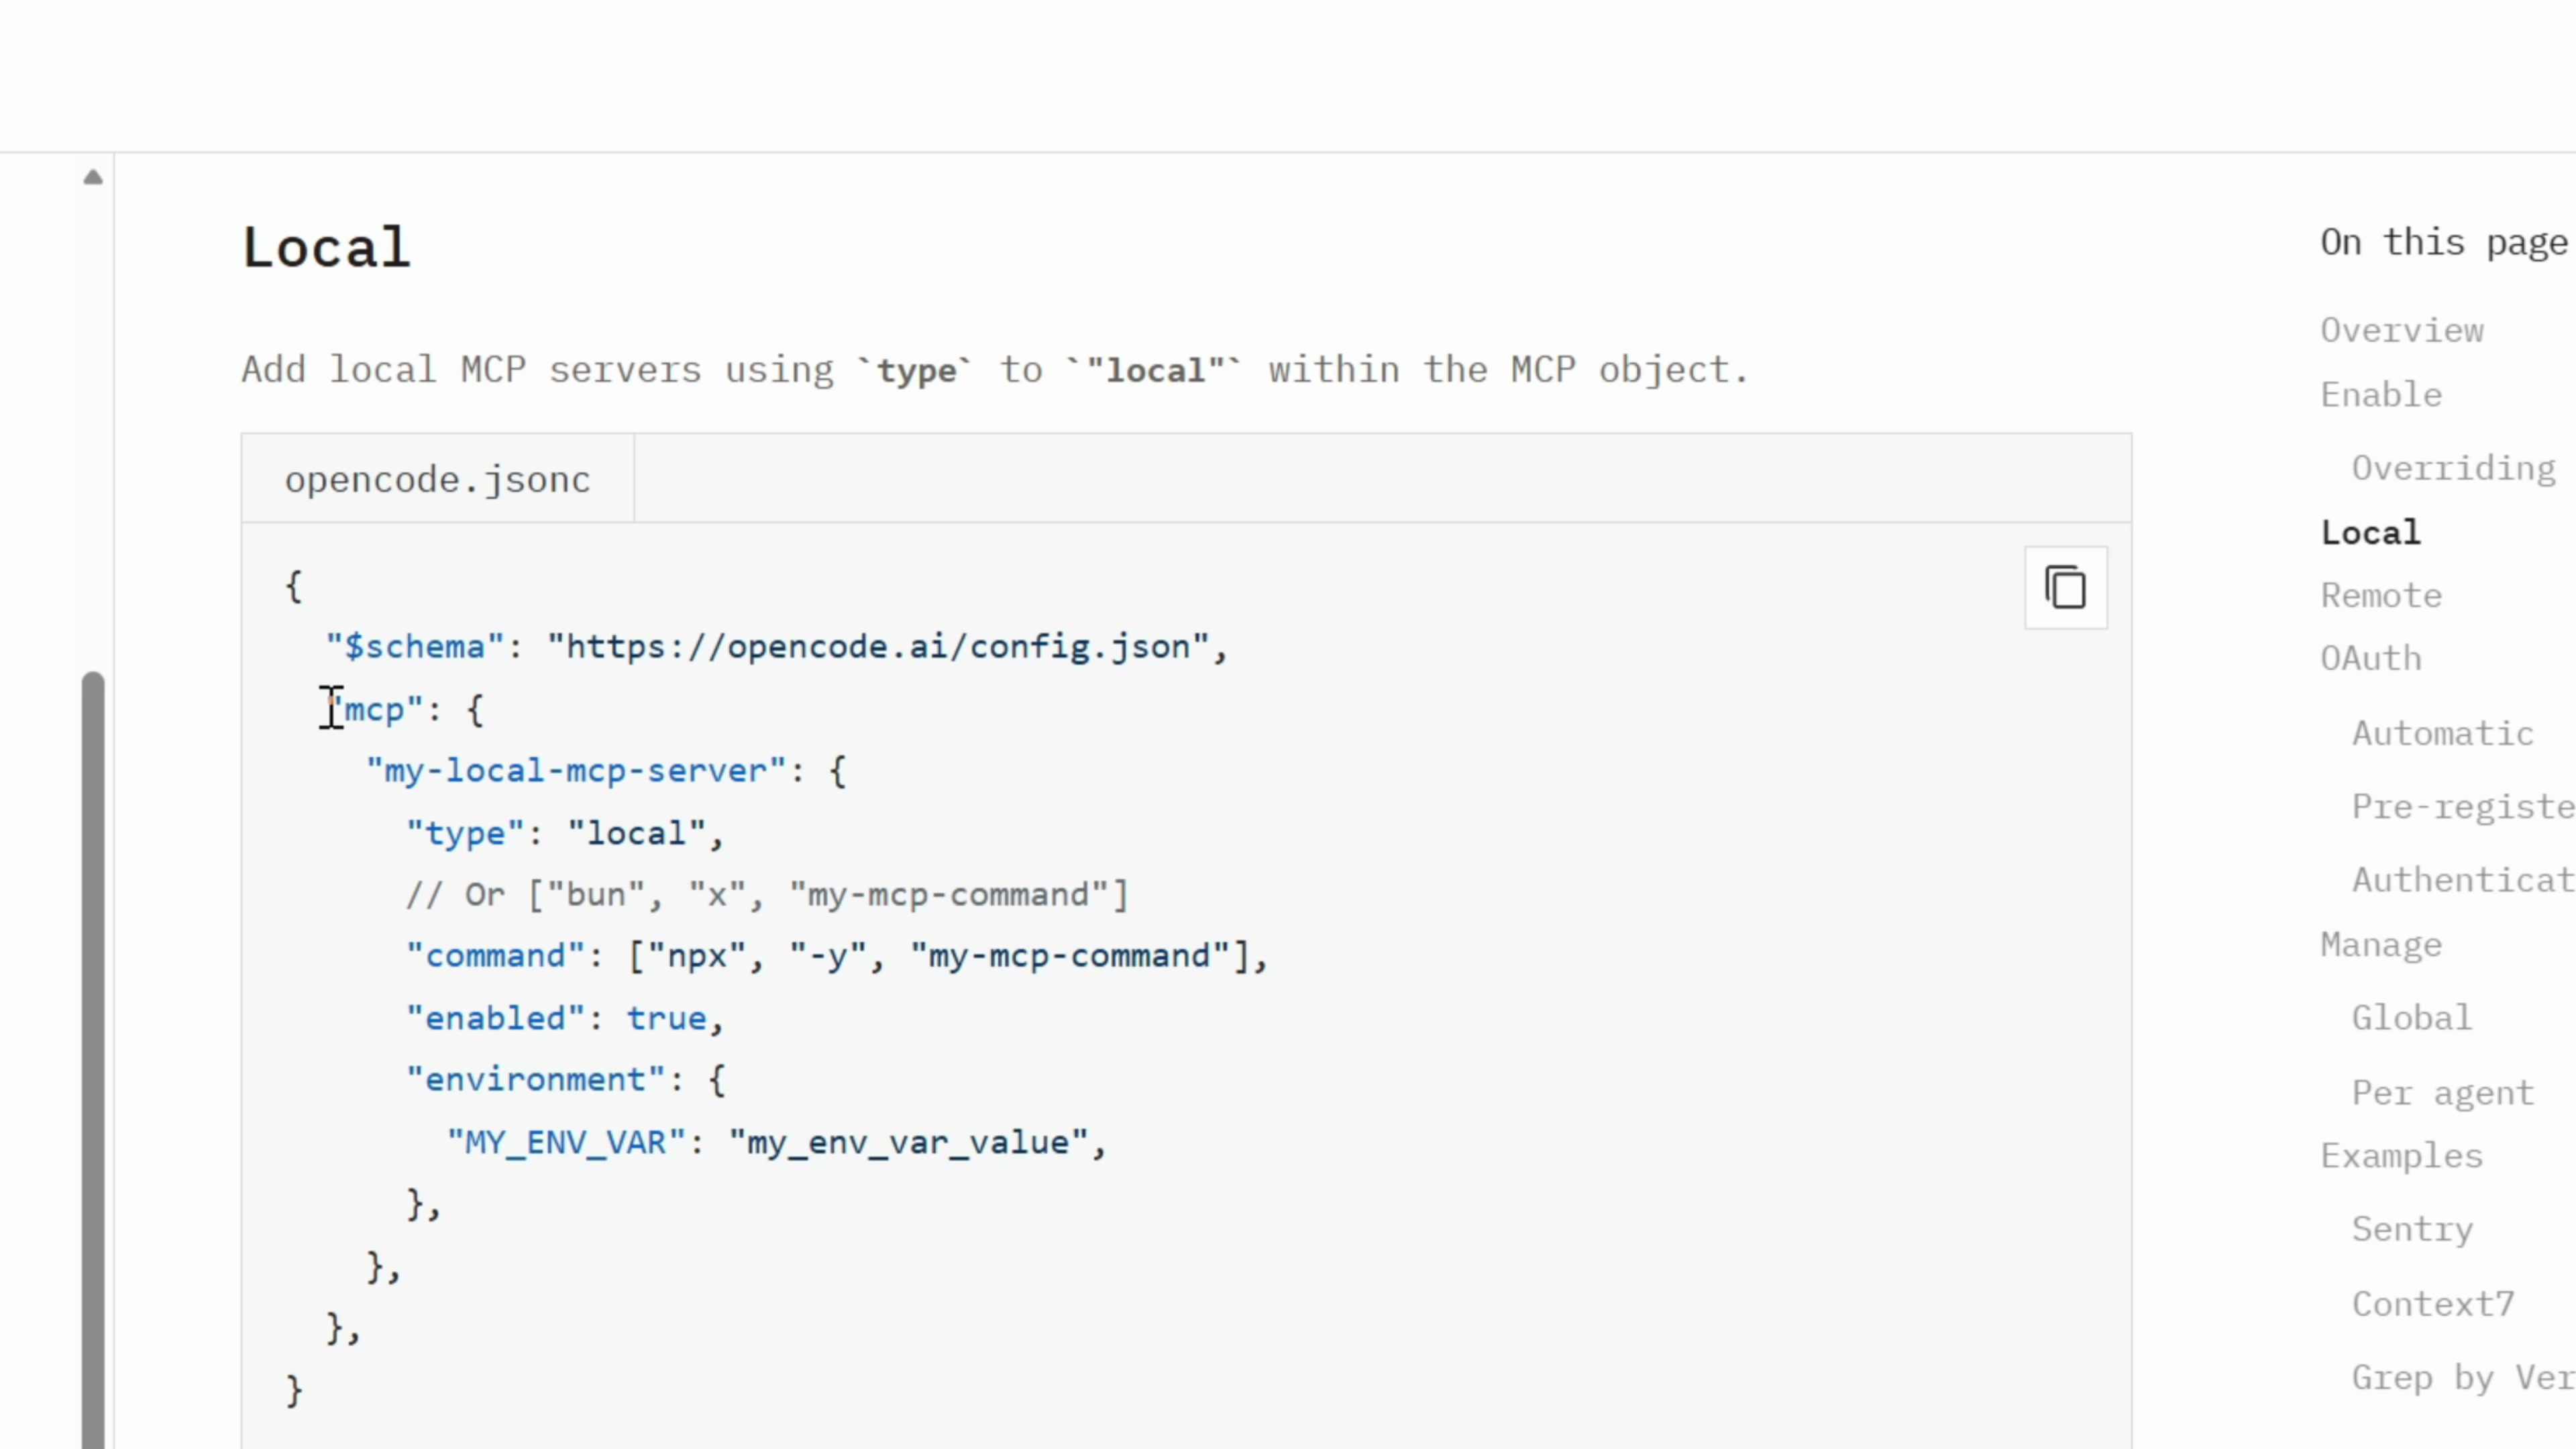
Task: Jump to Automatic subsection
Action: pyautogui.click(x=2442, y=733)
